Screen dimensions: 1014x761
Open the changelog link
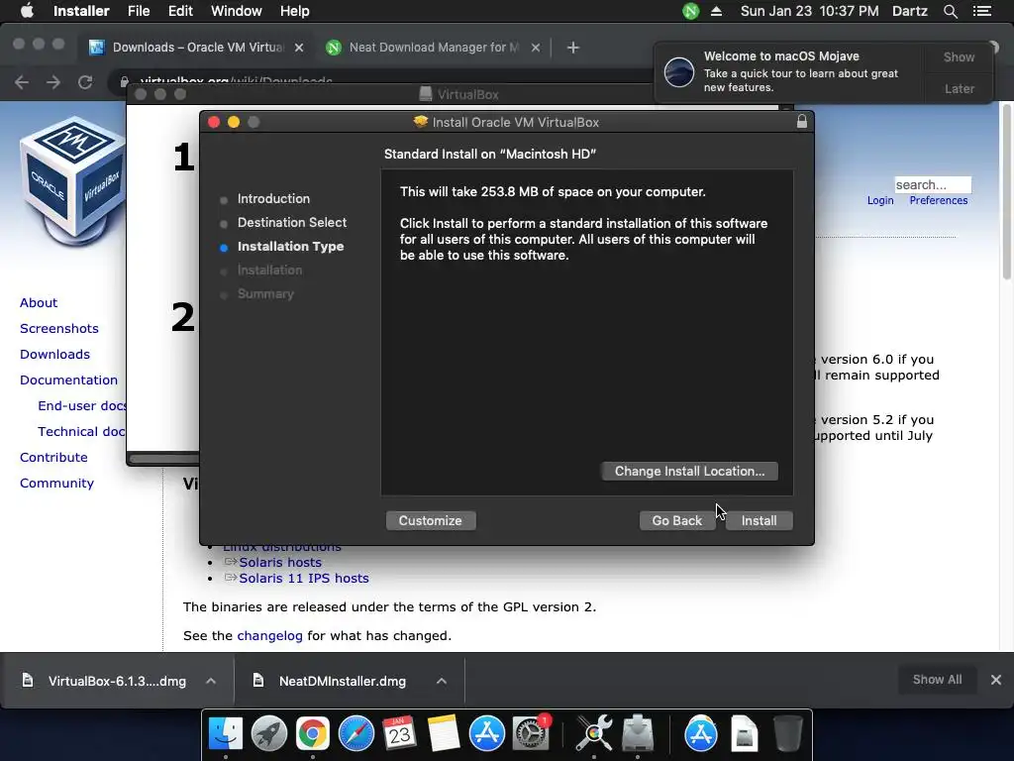(269, 635)
